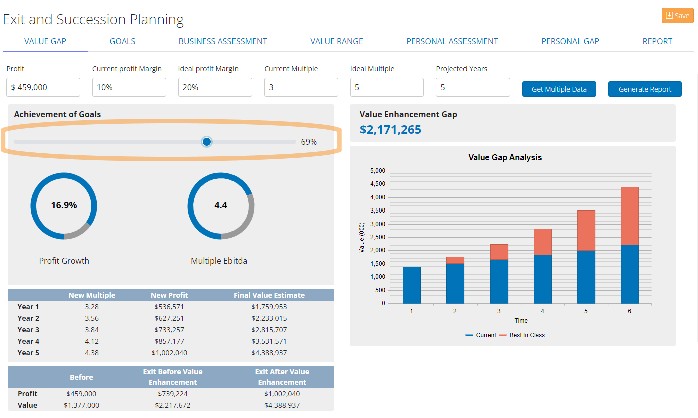Click the Achievement of Goals slider handle
The image size is (698, 418).
pyautogui.click(x=207, y=142)
